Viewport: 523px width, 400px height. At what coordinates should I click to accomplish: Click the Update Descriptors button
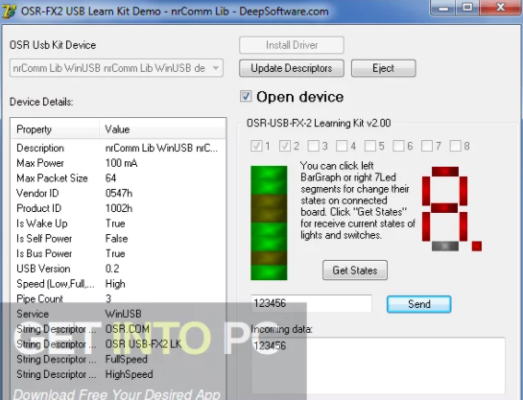[292, 68]
